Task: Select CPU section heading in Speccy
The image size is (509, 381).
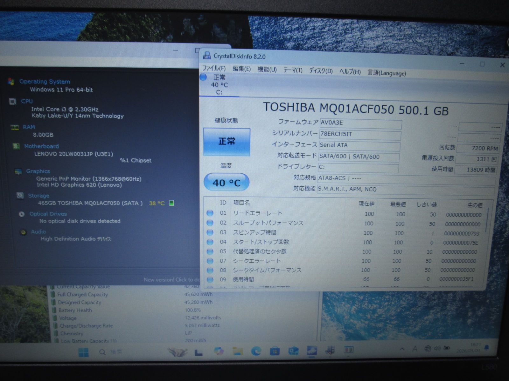Action: click(x=27, y=101)
